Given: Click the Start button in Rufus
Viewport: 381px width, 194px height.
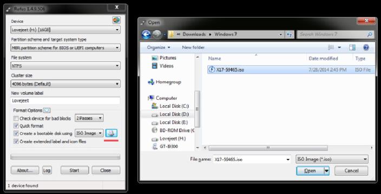Looking at the screenshot, I should (75, 170).
